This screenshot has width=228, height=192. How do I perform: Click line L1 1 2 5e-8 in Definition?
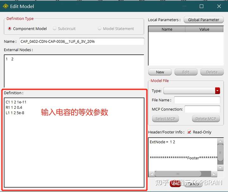pyautogui.click(x=15, y=113)
